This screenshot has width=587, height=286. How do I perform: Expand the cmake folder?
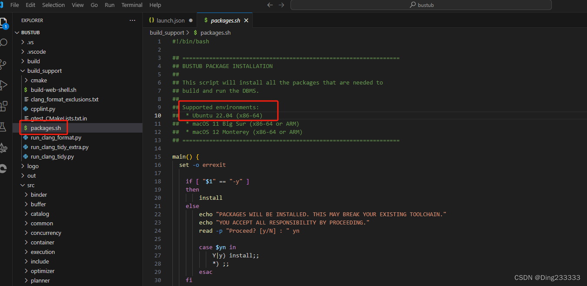point(39,80)
